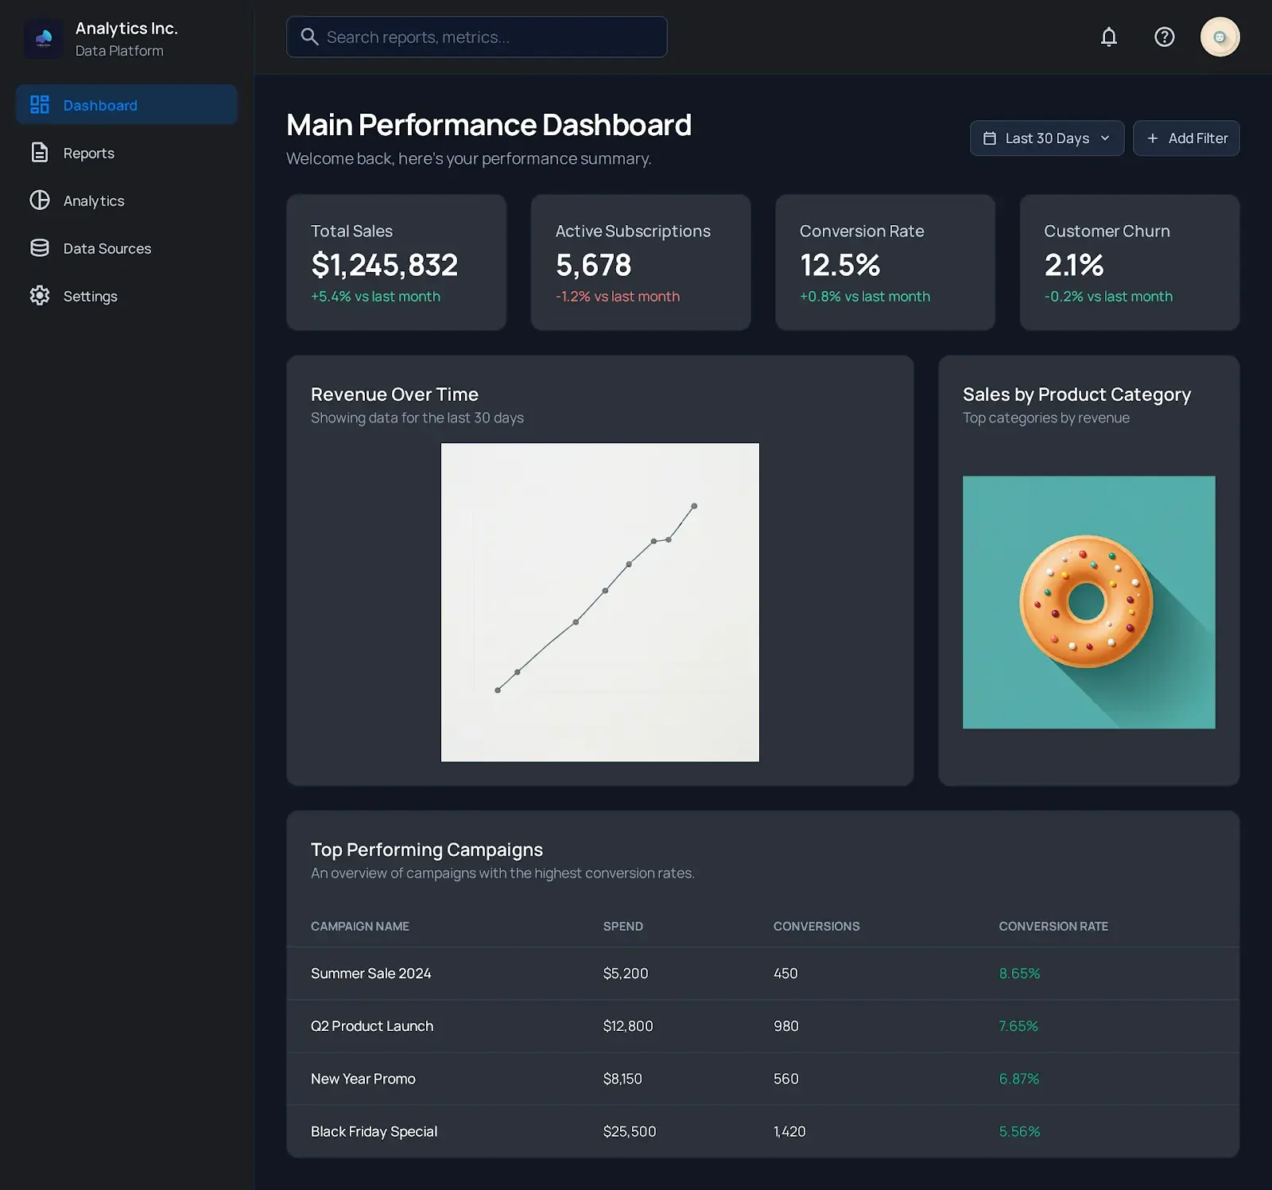1272x1190 pixels.
Task: Click the SPEND column header
Action: 623,926
